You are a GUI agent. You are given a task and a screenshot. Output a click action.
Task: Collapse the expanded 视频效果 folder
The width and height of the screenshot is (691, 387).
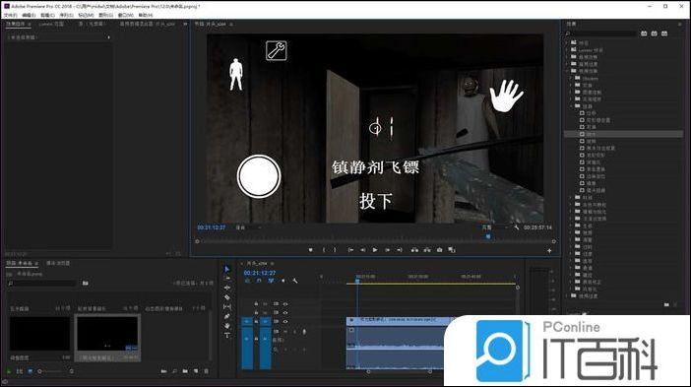click(x=567, y=71)
